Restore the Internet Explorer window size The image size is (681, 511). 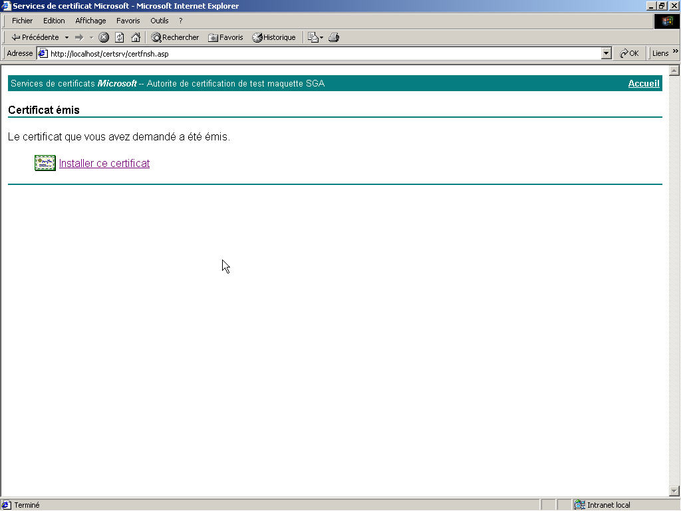tap(662, 6)
